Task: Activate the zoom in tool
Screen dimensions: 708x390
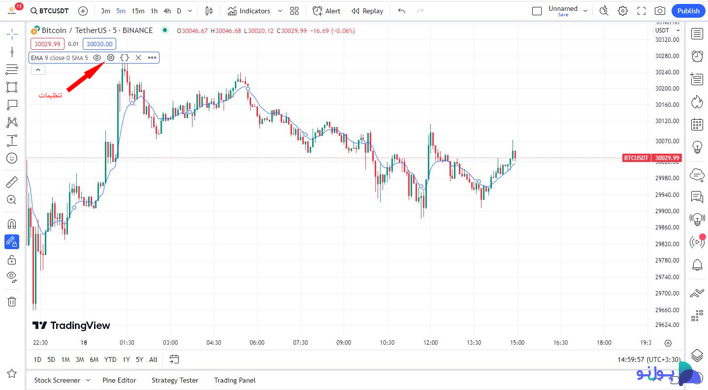Action: point(12,199)
